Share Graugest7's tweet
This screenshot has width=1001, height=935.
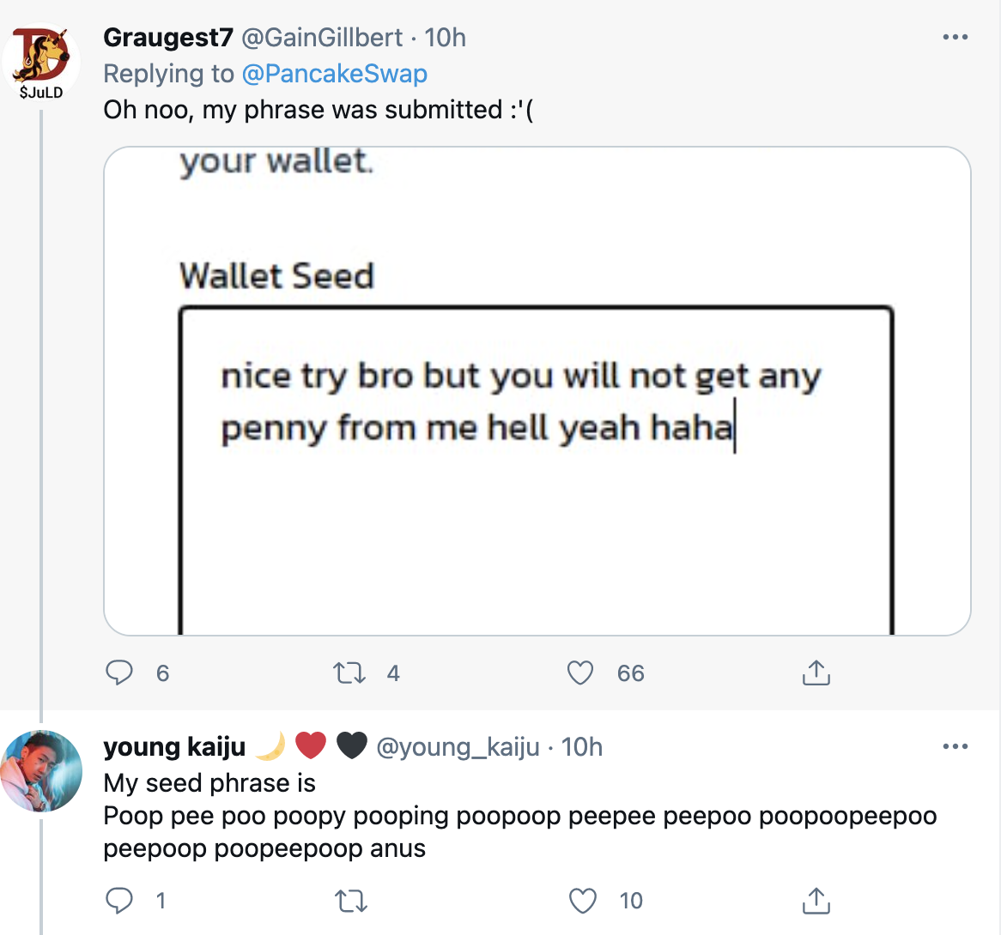click(816, 673)
